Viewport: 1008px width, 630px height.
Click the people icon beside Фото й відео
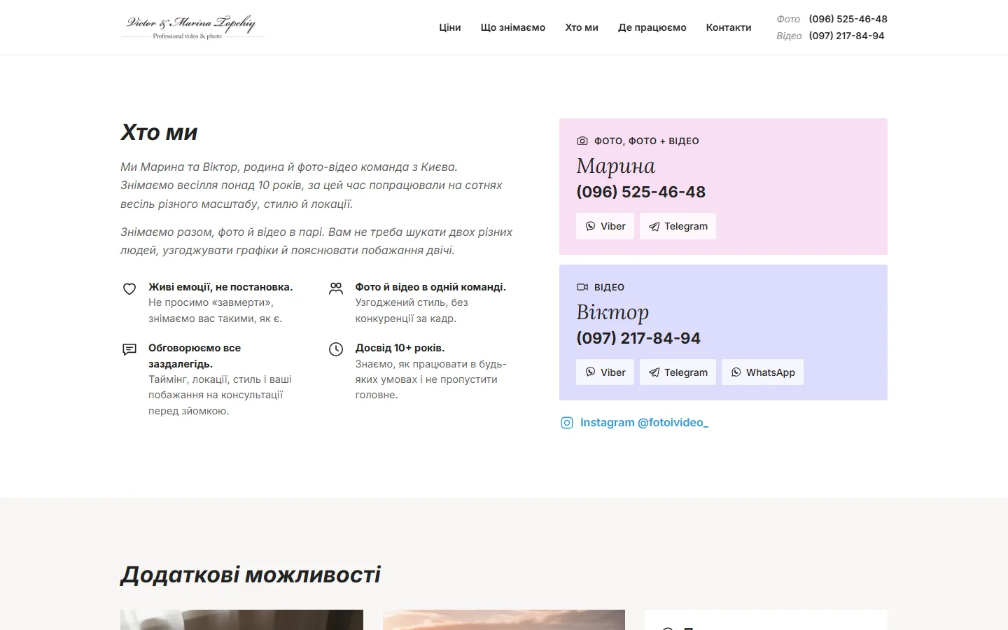click(x=336, y=288)
